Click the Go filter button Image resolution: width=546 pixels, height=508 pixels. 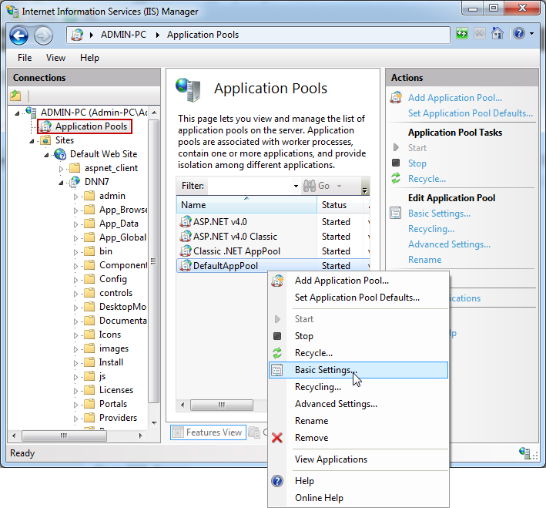click(317, 186)
